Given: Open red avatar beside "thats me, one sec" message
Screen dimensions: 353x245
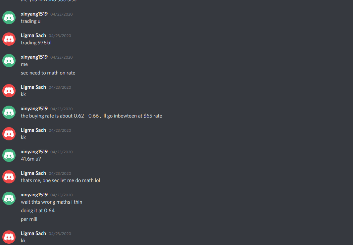Looking at the screenshot, I should click(9, 177).
